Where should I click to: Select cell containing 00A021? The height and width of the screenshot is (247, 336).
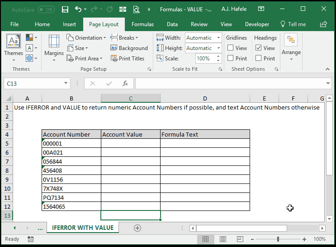pos(71,152)
